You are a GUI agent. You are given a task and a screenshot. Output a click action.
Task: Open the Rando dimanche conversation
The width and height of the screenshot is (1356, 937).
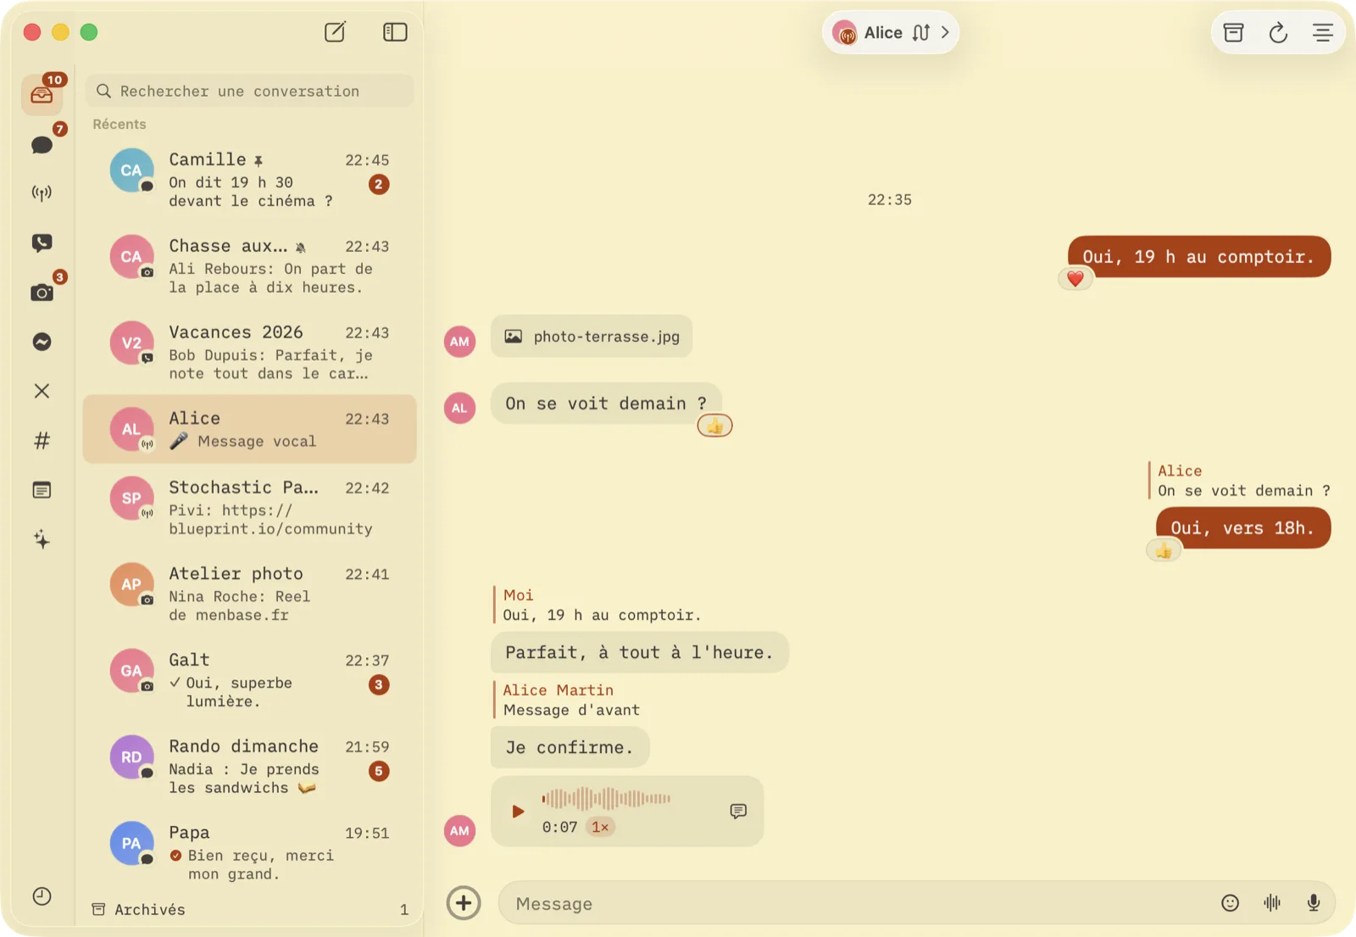tap(250, 767)
